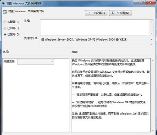Click help paragraph beginning 确定 Windows 文件保护
157x135 pixels.
pos(108,62)
